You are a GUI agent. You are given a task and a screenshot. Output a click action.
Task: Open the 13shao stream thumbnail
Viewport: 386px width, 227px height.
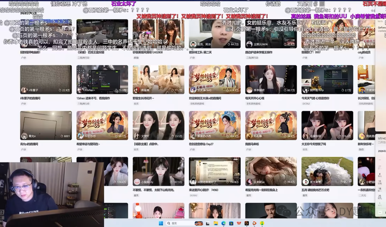[x=102, y=80]
